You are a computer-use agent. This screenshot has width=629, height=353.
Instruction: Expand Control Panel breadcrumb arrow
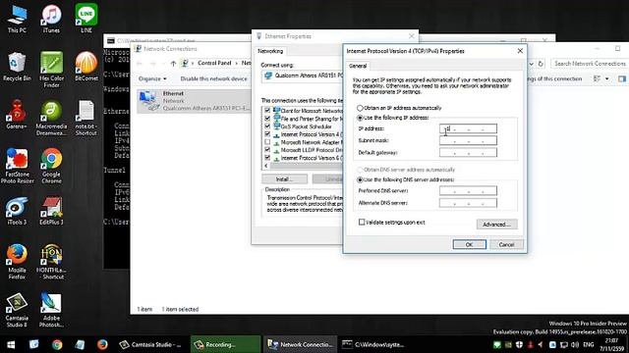(x=236, y=63)
